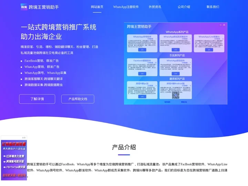This screenshot has width=248, height=186.
Task: Click the 一站式跨境营销推广系统 headline
Action: (59, 27)
